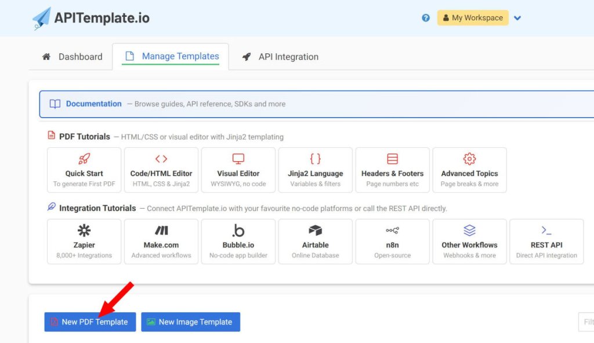The width and height of the screenshot is (594, 343).
Task: Open Advanced Topics gear icon
Action: pyautogui.click(x=469, y=159)
